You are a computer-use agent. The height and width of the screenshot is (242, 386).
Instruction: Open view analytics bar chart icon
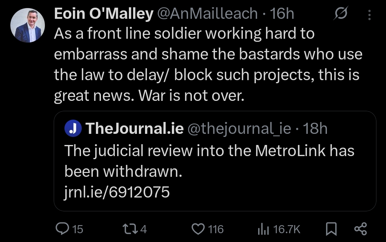tap(263, 229)
